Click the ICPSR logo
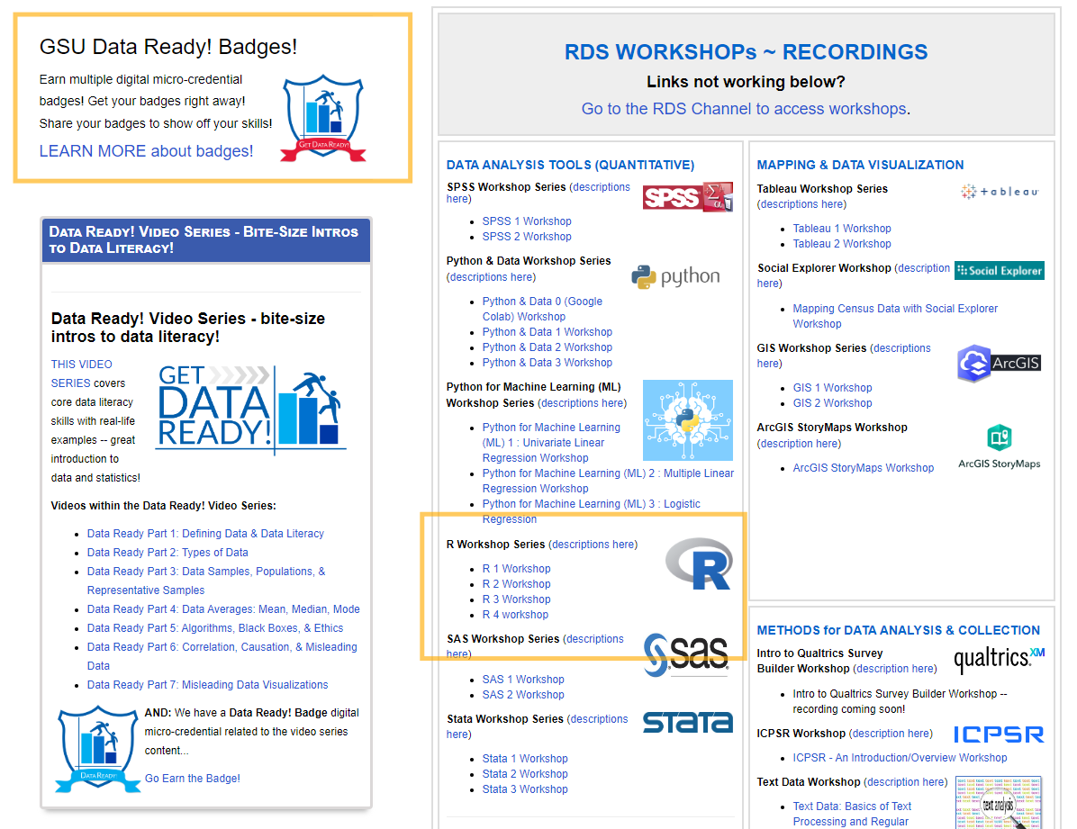Viewport: 1077px width, 829px height. pos(998,734)
